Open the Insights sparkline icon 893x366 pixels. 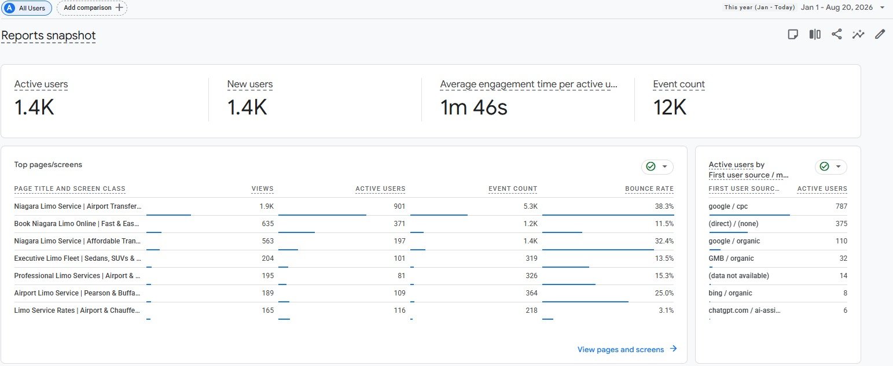tap(858, 35)
